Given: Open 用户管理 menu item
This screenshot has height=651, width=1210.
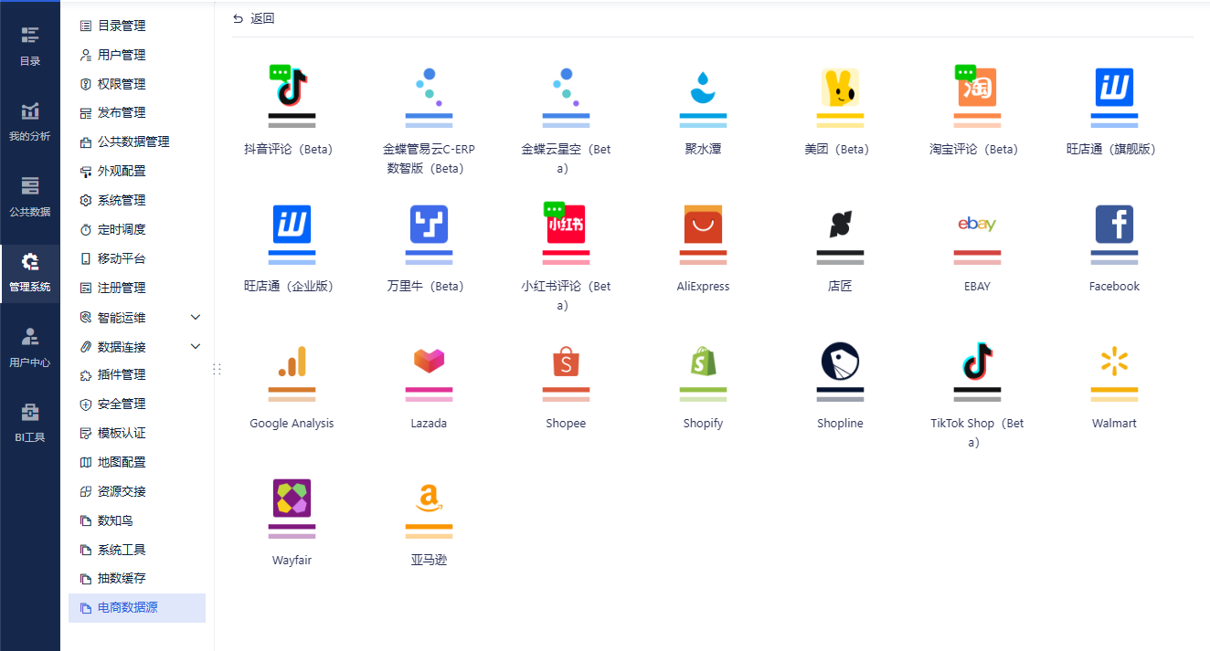Looking at the screenshot, I should click(137, 55).
